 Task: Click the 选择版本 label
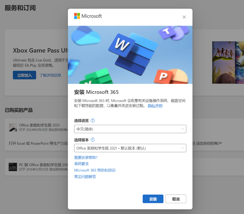coord(81,140)
